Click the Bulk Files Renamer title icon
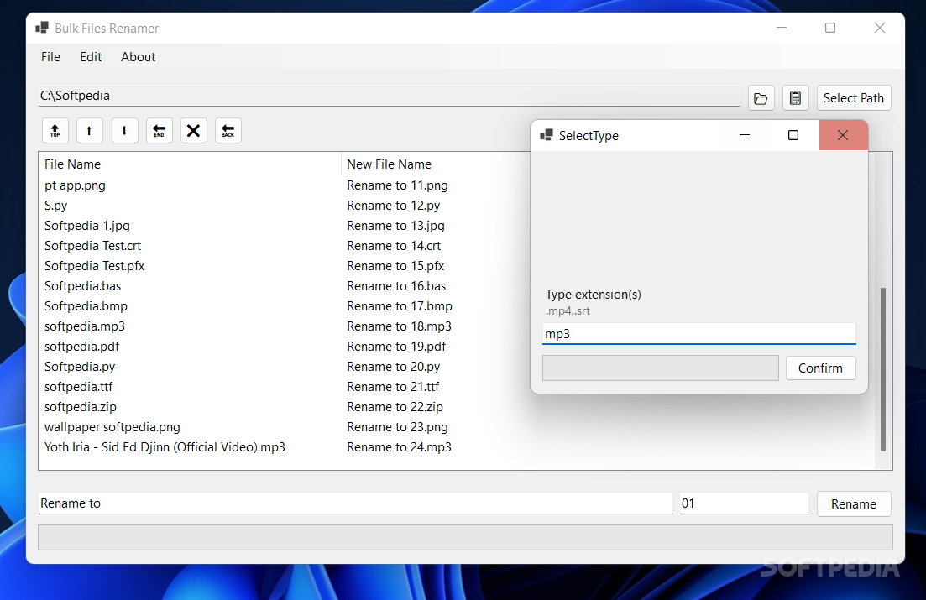926x600 pixels. (42, 28)
